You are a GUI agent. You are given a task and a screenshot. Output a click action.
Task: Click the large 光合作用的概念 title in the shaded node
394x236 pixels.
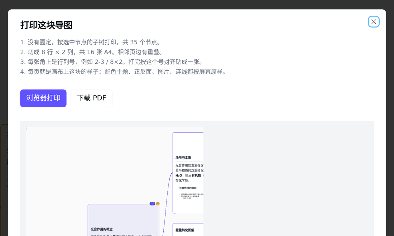pyautogui.click(x=101, y=229)
